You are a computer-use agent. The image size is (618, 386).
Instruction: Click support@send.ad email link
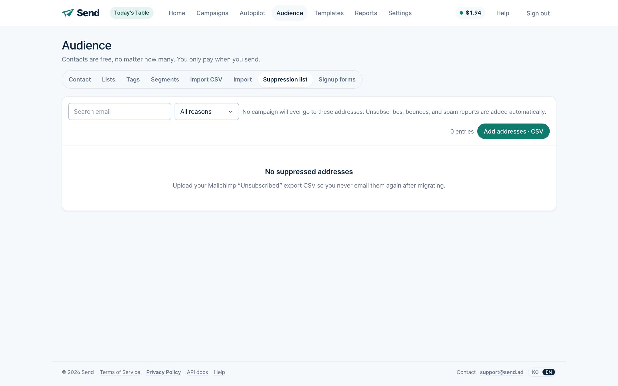point(502,372)
